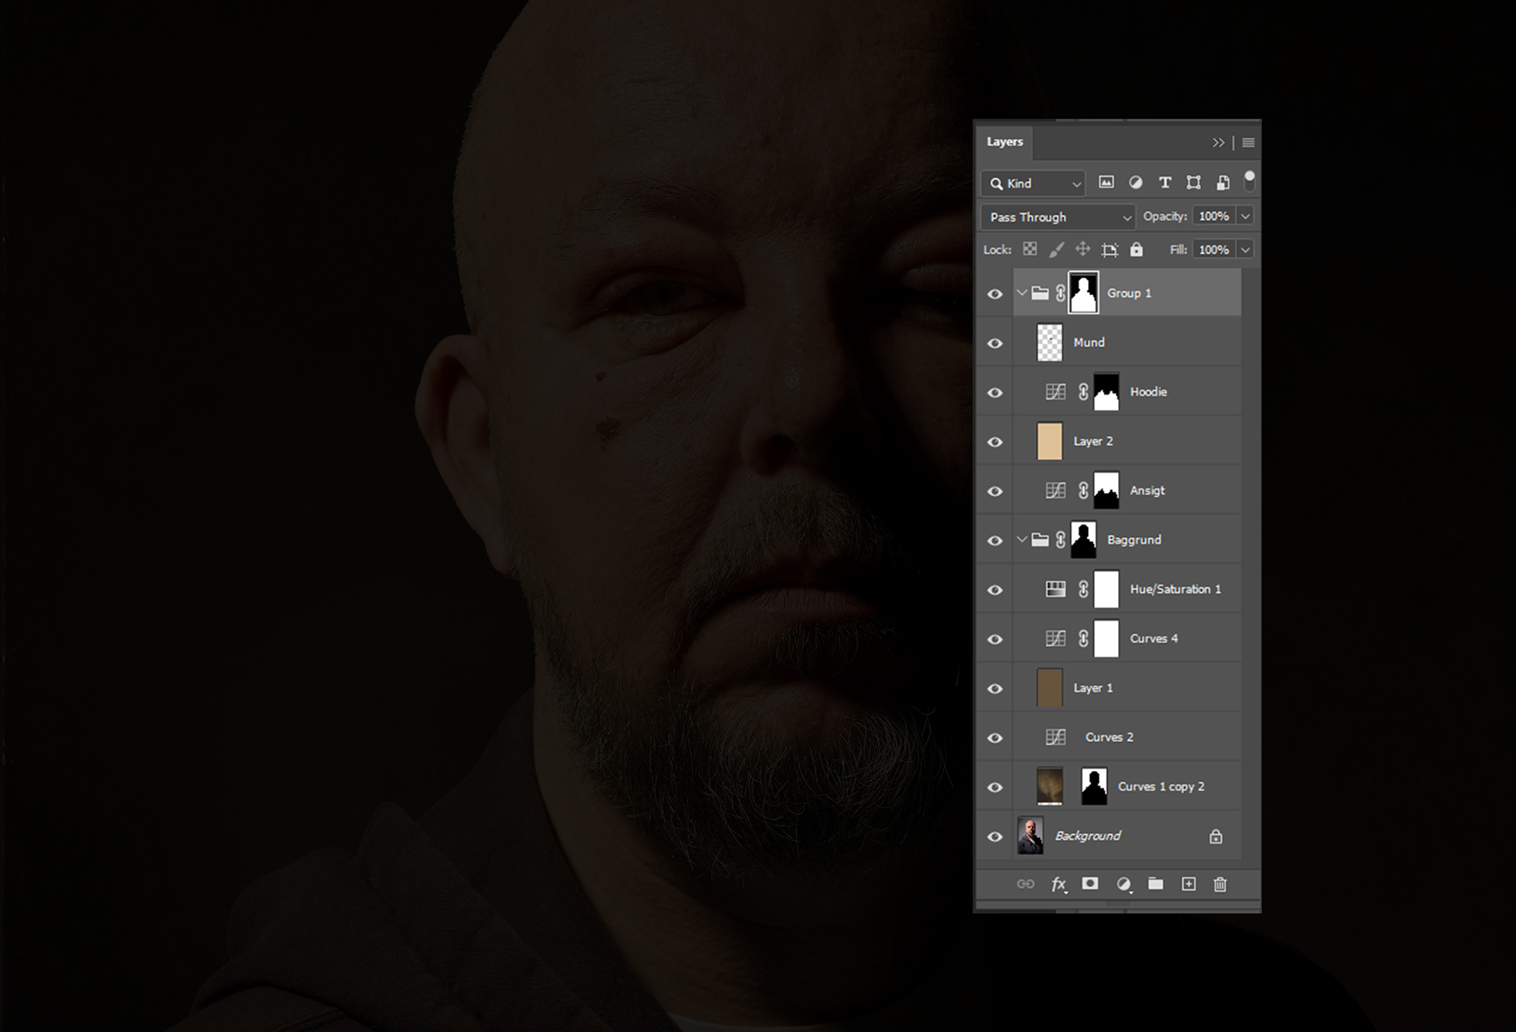This screenshot has width=1516, height=1032.
Task: Hide the Background layer
Action: coord(995,836)
